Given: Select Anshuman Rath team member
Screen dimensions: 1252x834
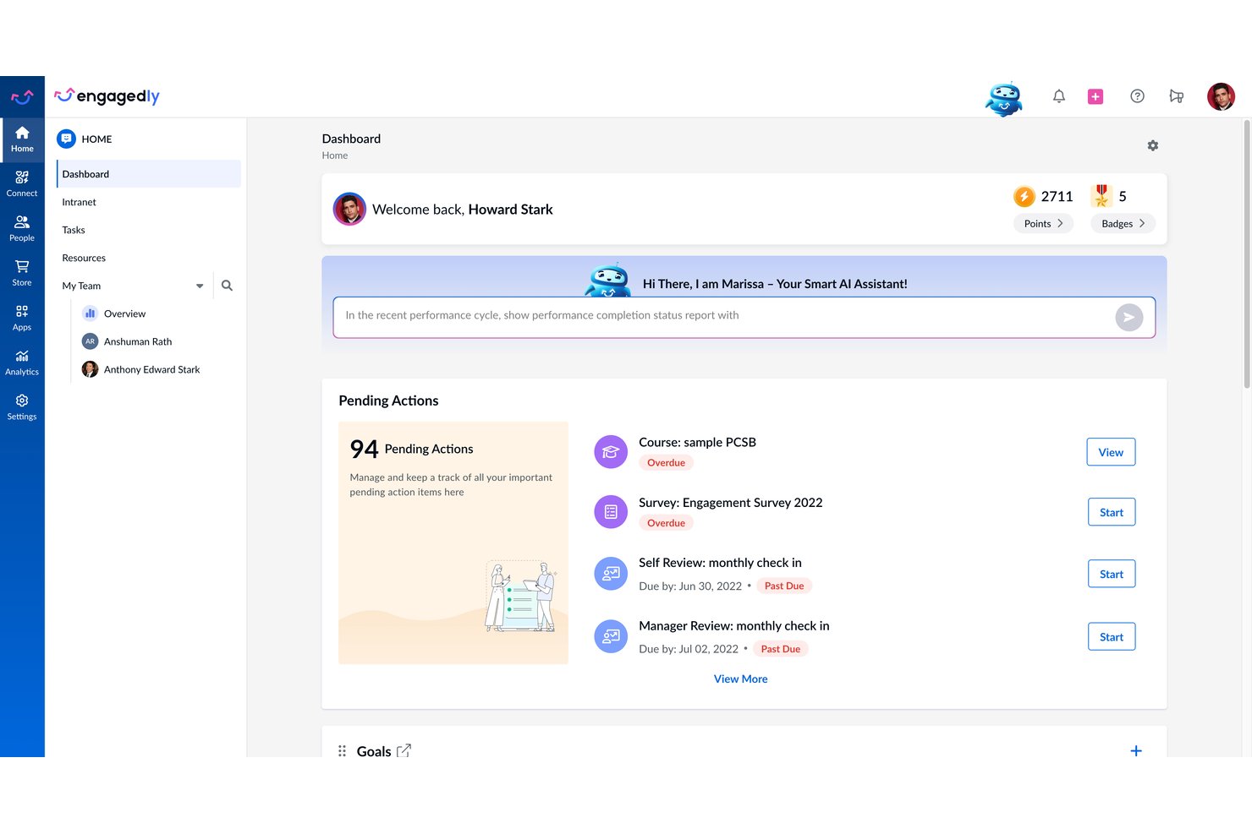Looking at the screenshot, I should [x=127, y=341].
